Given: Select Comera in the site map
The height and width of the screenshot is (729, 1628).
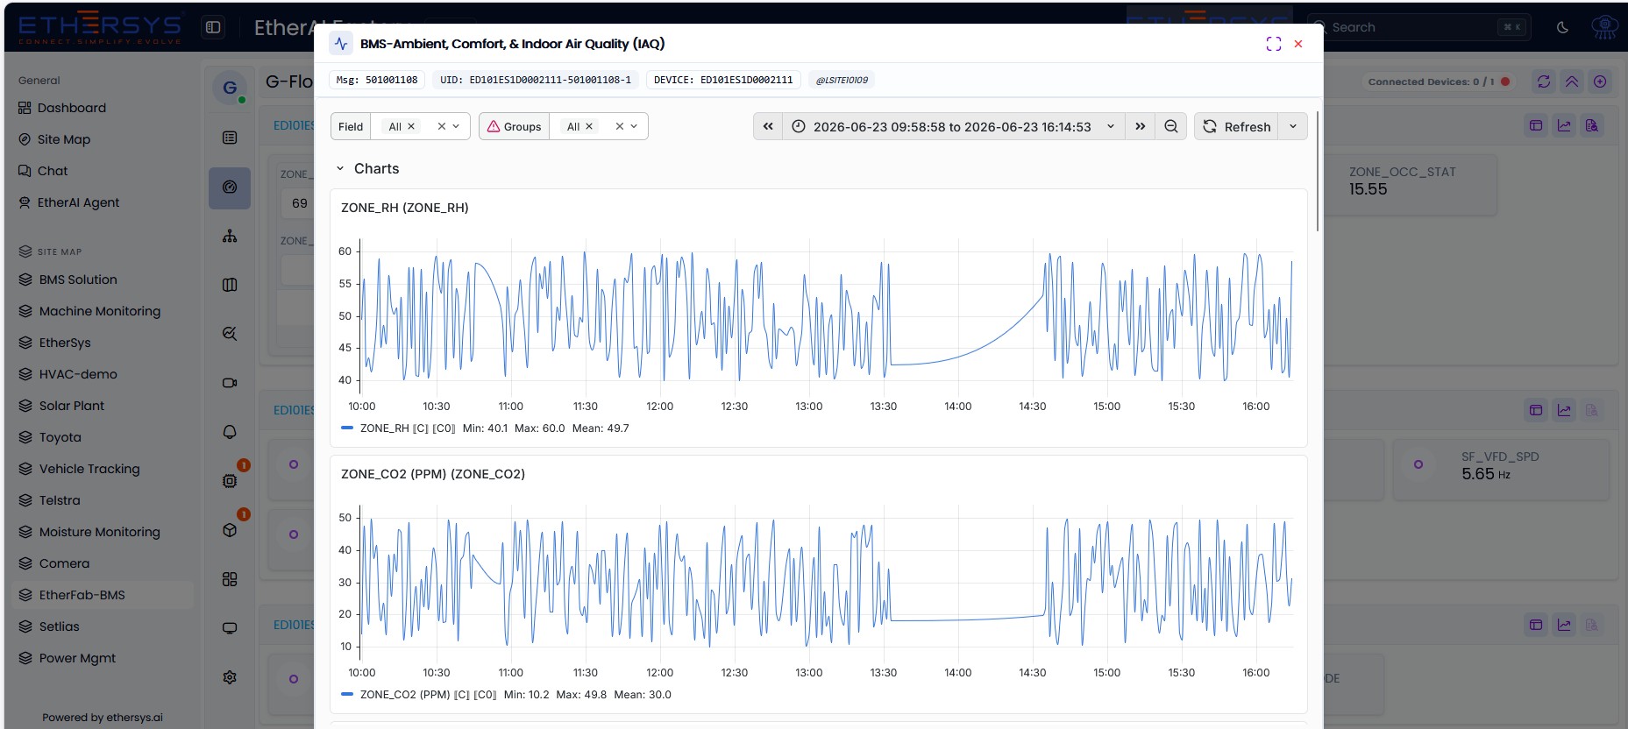Looking at the screenshot, I should point(64,563).
